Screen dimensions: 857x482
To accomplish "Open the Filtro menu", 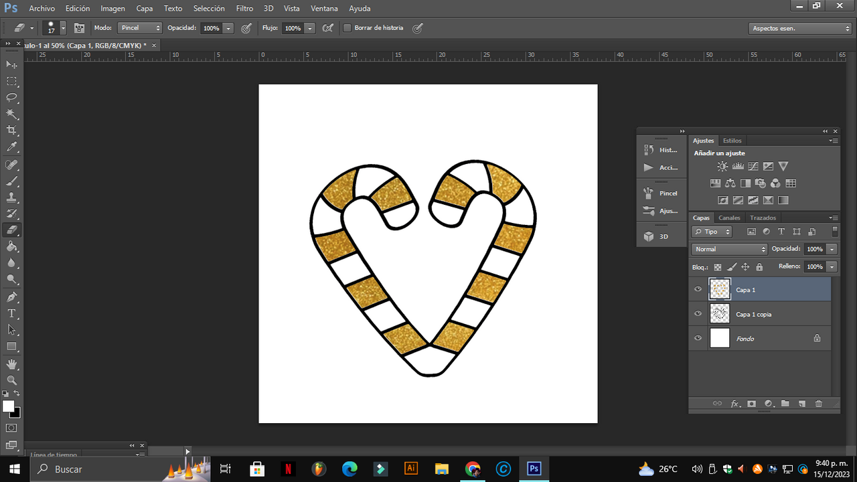I will click(244, 9).
